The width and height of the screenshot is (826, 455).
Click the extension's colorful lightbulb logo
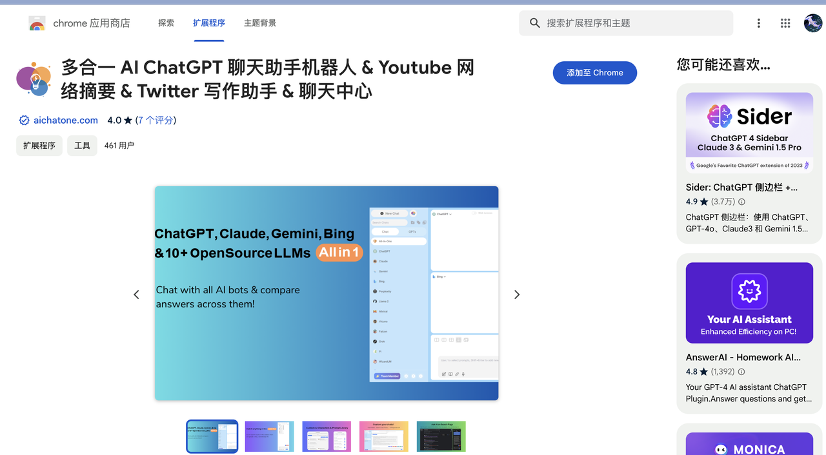tap(34, 80)
